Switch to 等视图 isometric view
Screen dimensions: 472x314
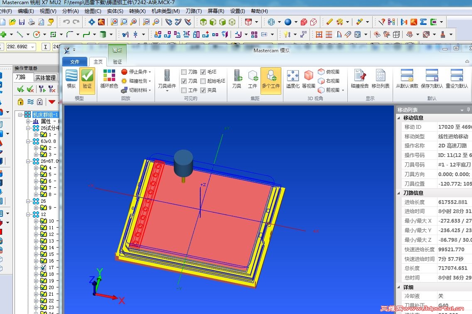tap(309, 79)
